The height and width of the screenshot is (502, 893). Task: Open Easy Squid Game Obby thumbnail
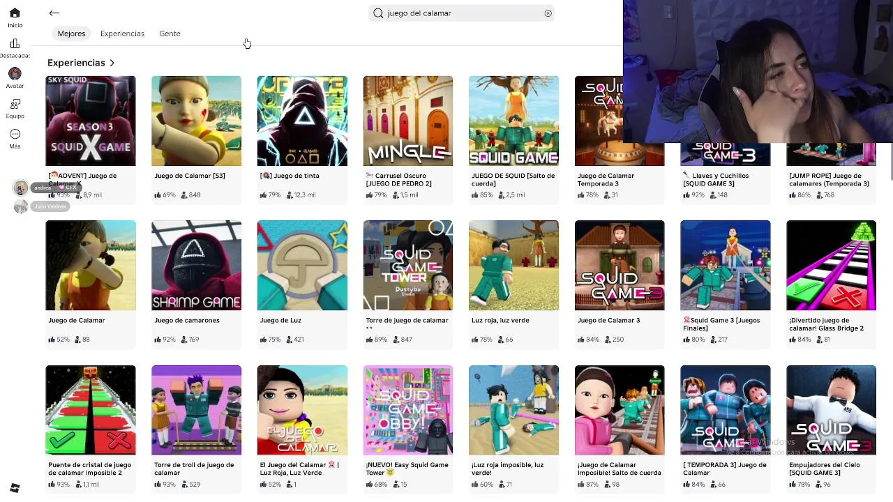click(x=408, y=410)
